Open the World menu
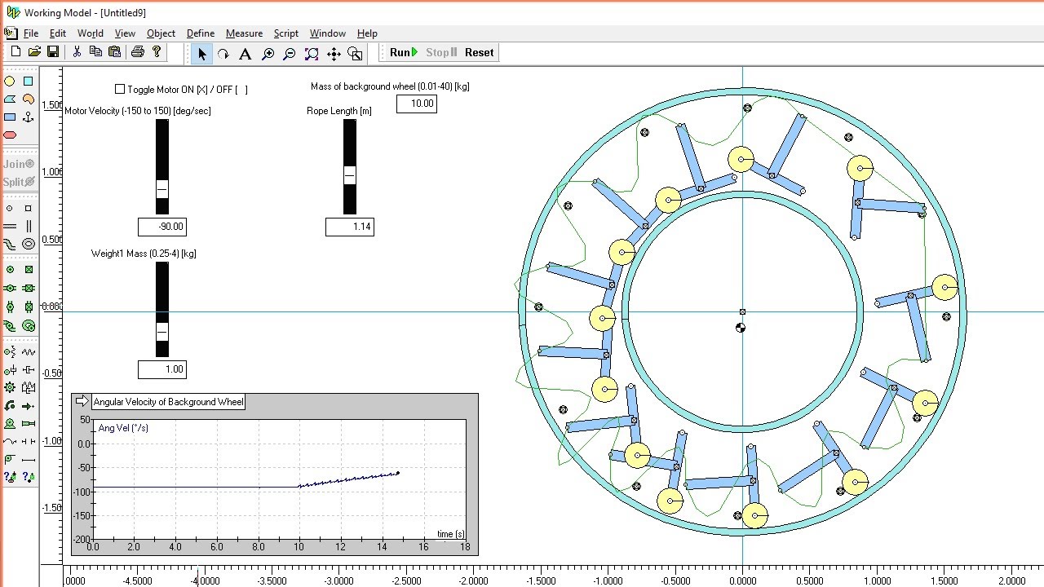 coord(91,33)
